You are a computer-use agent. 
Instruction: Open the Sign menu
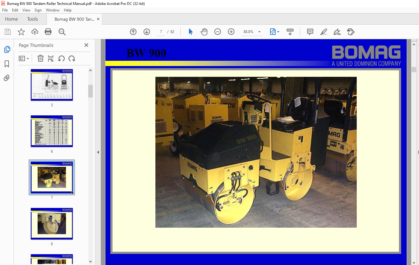point(38,10)
